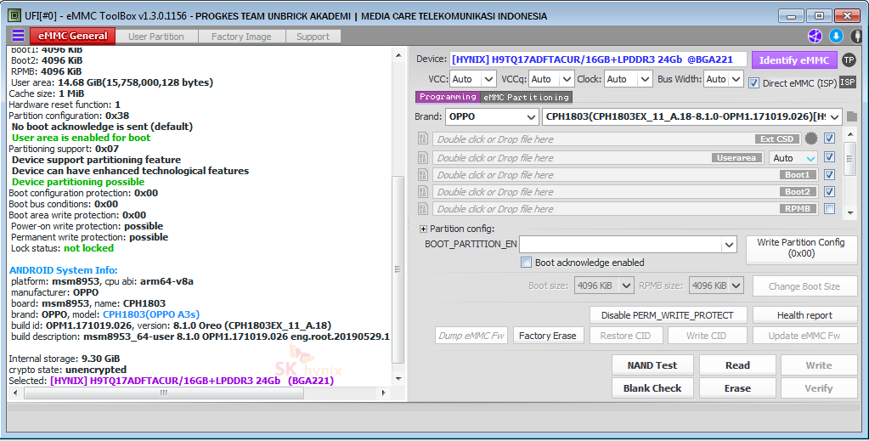This screenshot has width=869, height=441.
Task: Click the UFI application title bar icon
Action: click(x=14, y=15)
